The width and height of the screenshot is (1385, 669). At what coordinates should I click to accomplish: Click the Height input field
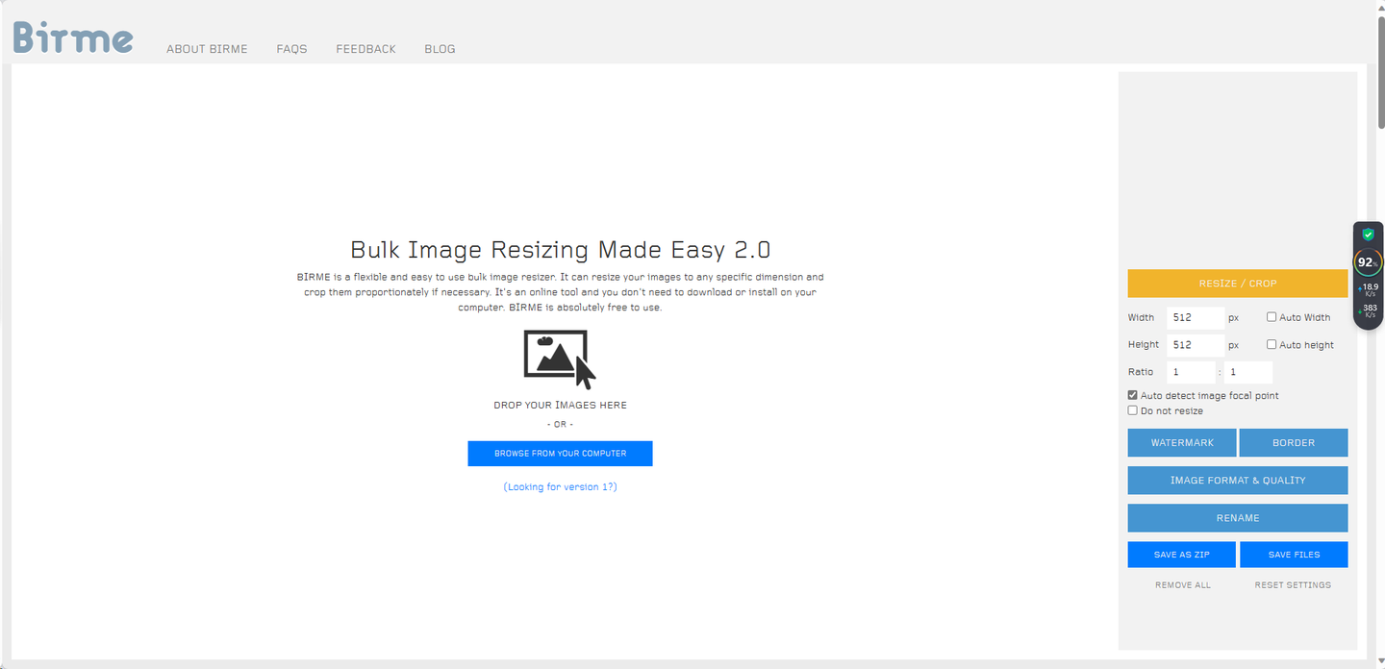point(1196,344)
